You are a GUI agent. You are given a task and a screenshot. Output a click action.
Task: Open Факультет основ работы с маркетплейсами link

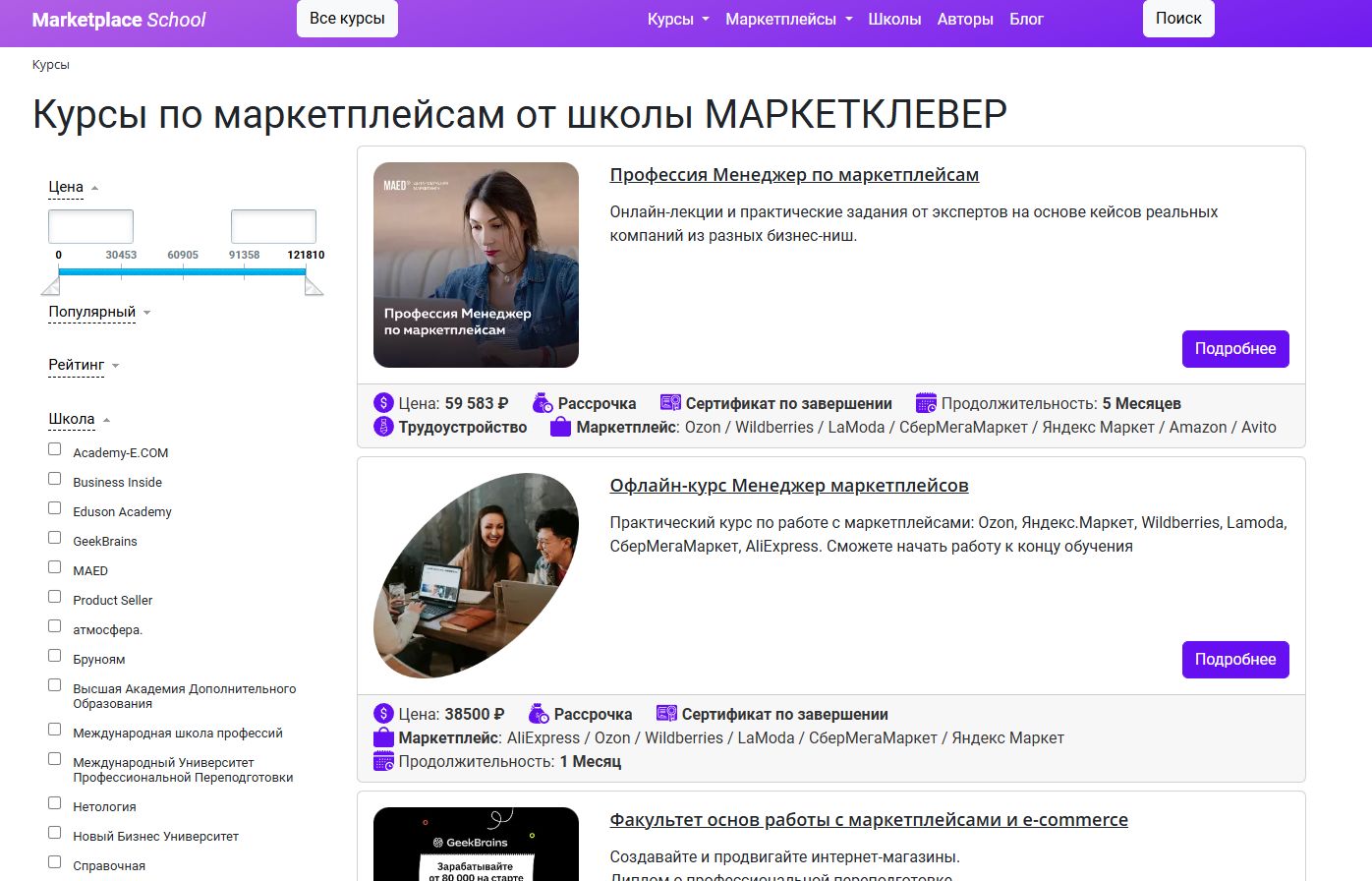[869, 820]
